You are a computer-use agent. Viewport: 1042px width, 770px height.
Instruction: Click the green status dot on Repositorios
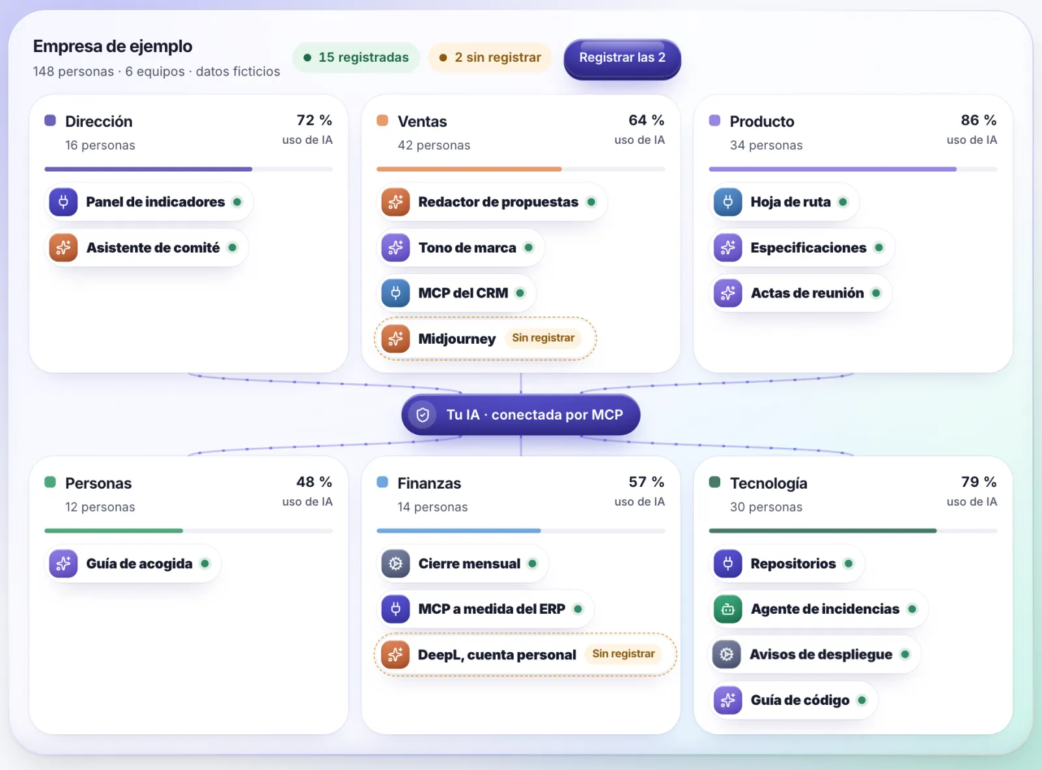point(849,564)
